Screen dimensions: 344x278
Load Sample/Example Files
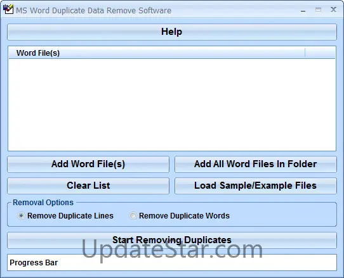(x=256, y=186)
